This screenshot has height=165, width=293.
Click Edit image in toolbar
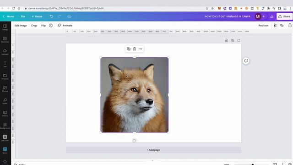coord(21,26)
